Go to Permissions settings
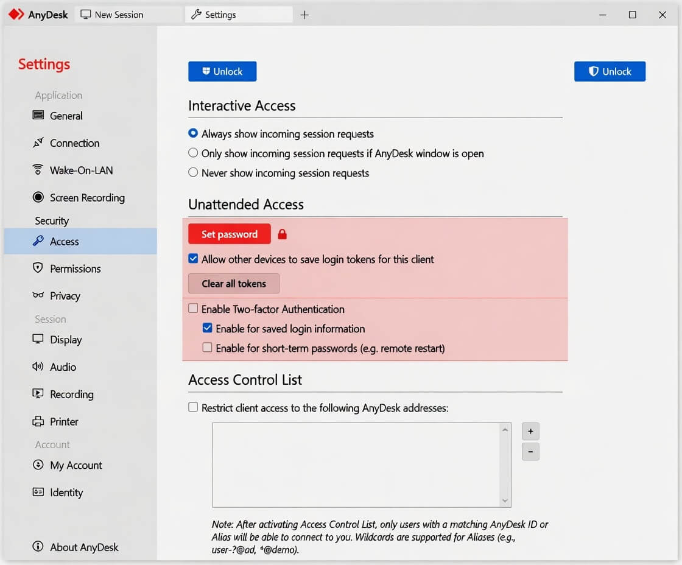This screenshot has height=565, width=682. 80,268
